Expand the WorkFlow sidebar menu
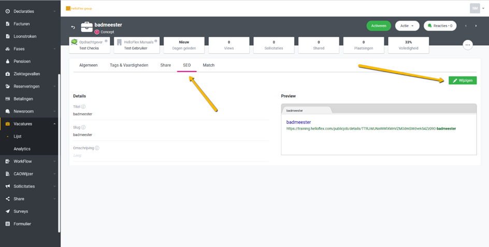 coord(30,161)
